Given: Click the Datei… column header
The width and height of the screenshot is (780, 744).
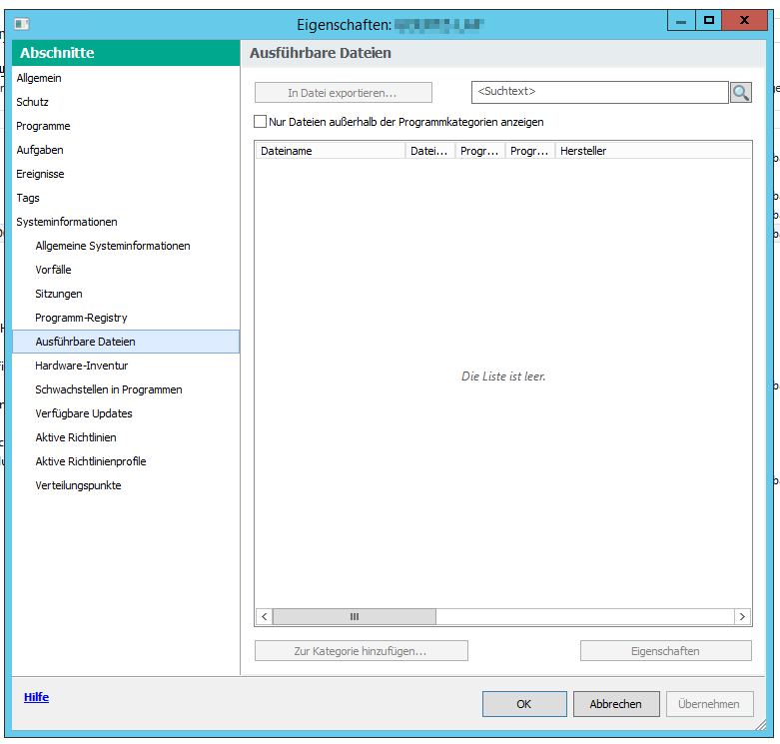Looking at the screenshot, I should point(430,151).
